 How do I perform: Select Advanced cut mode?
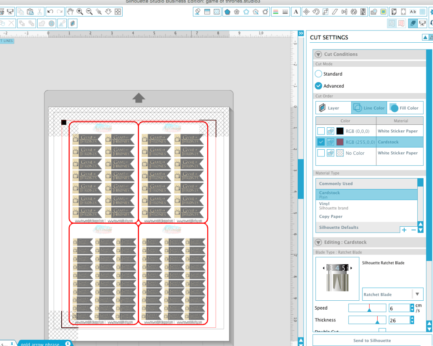[x=318, y=85]
